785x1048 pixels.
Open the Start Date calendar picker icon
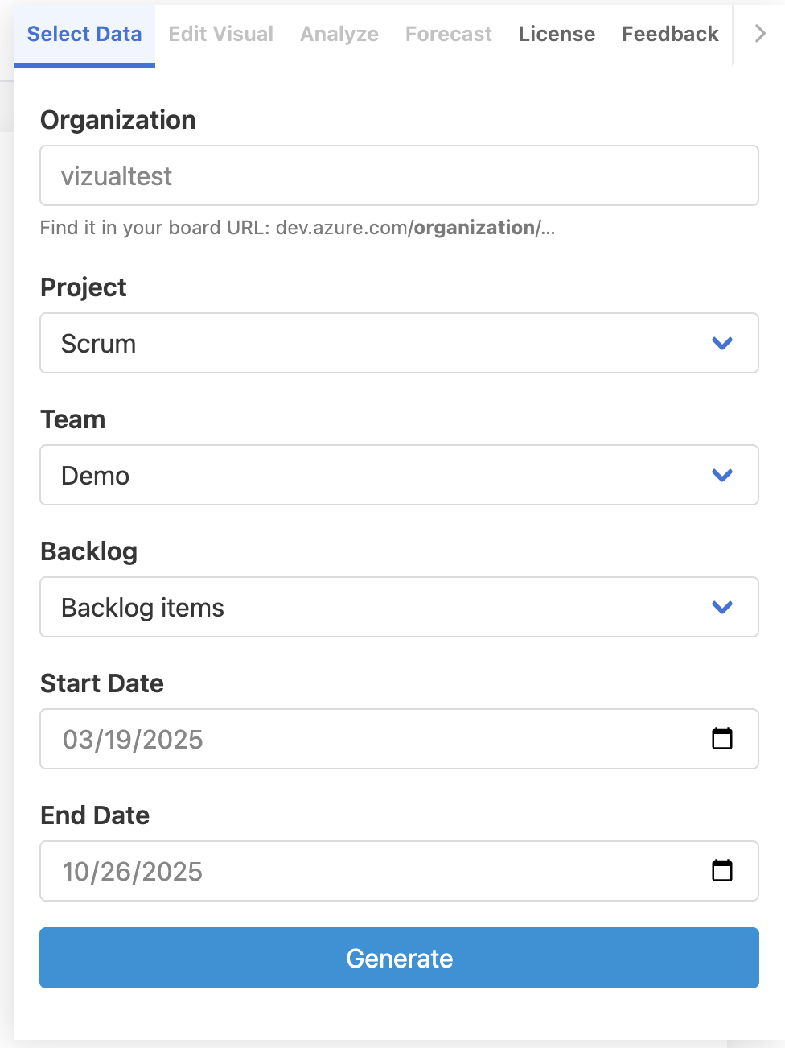tap(722, 738)
